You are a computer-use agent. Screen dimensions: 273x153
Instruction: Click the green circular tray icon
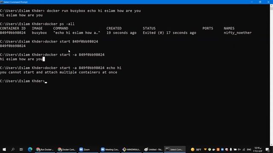coord(209,149)
